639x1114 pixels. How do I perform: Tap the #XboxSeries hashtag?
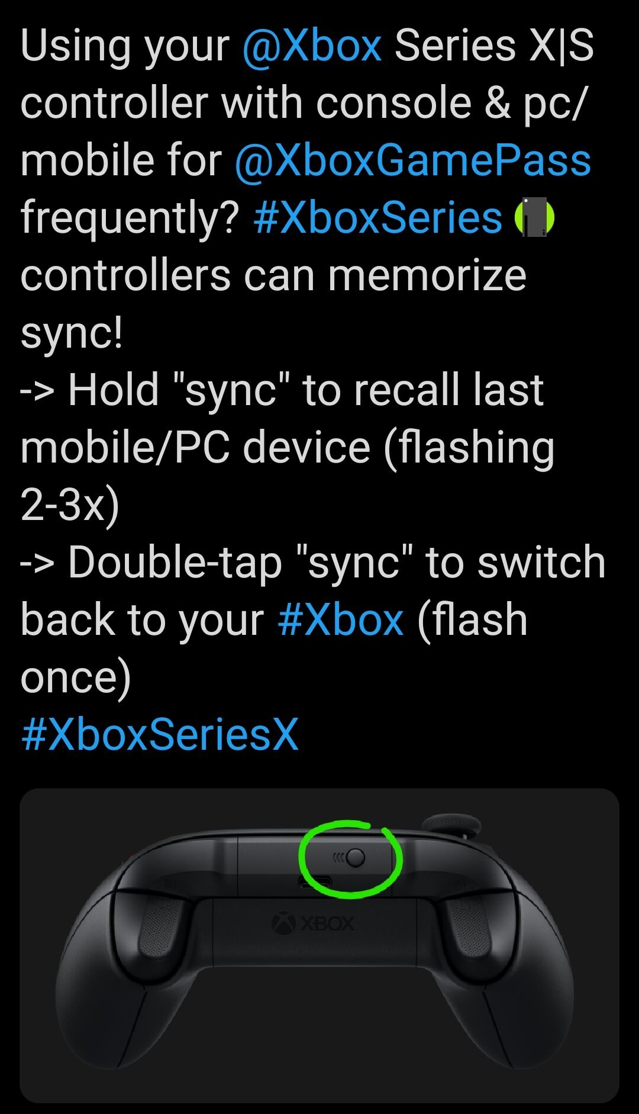(377, 218)
